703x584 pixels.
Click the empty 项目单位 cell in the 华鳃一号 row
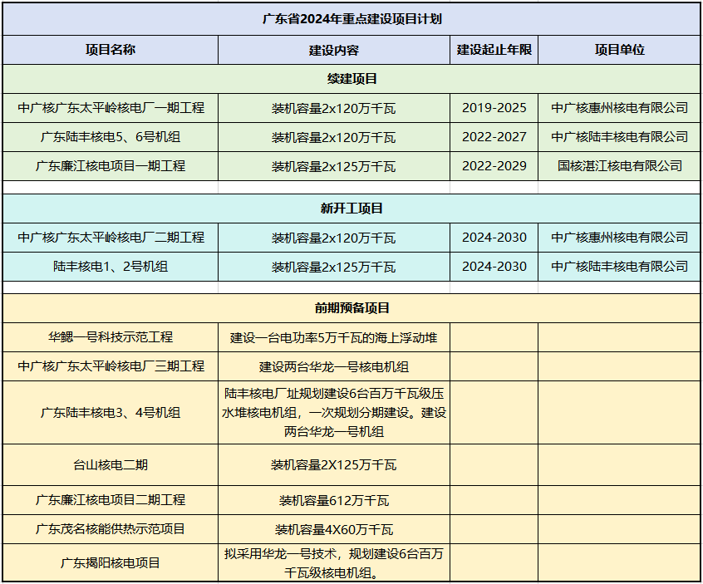619,337
